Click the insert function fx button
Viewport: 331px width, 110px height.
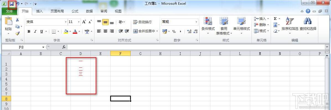(64, 47)
